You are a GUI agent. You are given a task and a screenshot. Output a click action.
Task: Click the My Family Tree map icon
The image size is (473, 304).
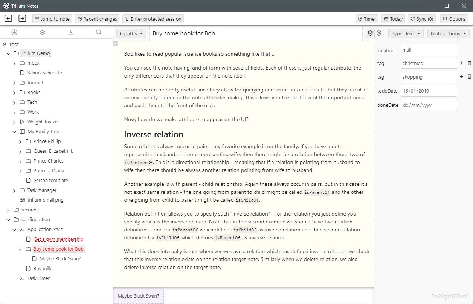[22, 131]
